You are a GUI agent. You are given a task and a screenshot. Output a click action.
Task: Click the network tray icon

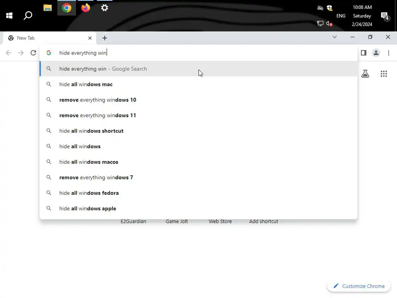tap(320, 24)
